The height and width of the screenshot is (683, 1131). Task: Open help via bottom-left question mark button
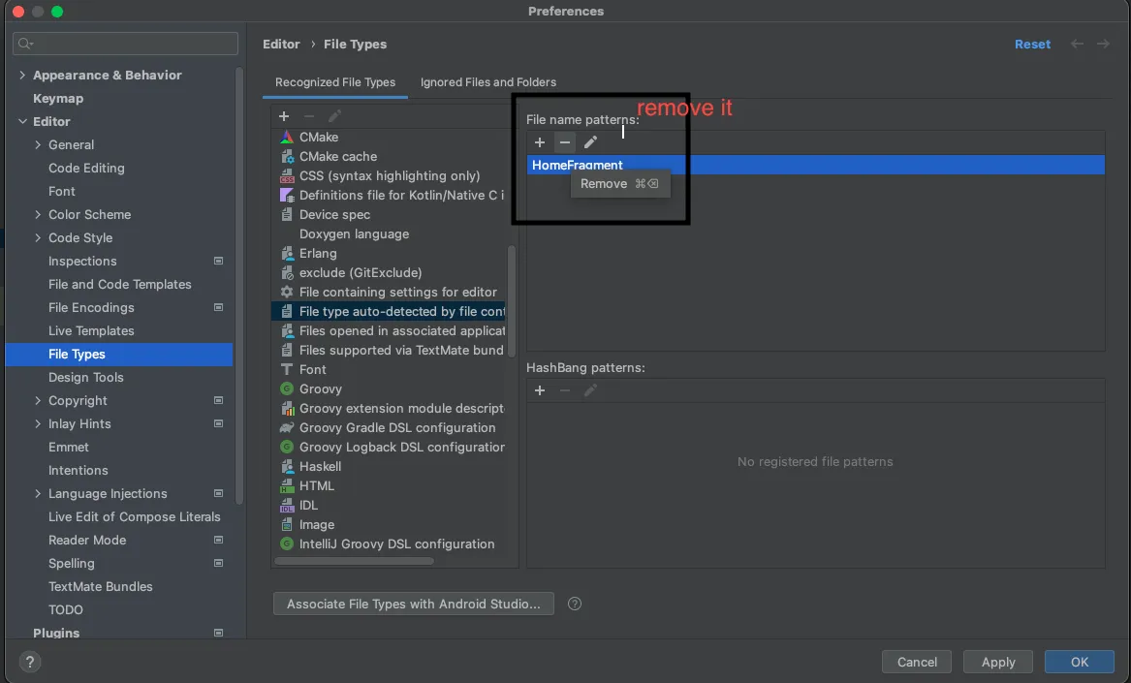click(x=30, y=663)
